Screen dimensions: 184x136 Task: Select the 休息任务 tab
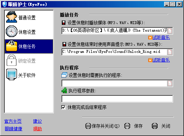coord(29,46)
